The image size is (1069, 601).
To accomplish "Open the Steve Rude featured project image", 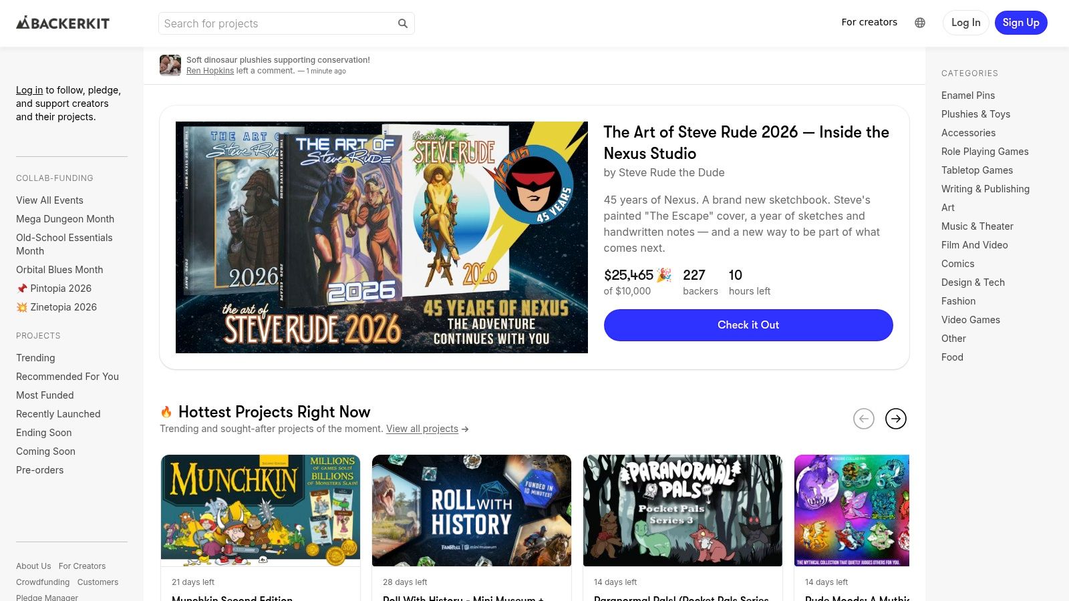I will coord(381,237).
